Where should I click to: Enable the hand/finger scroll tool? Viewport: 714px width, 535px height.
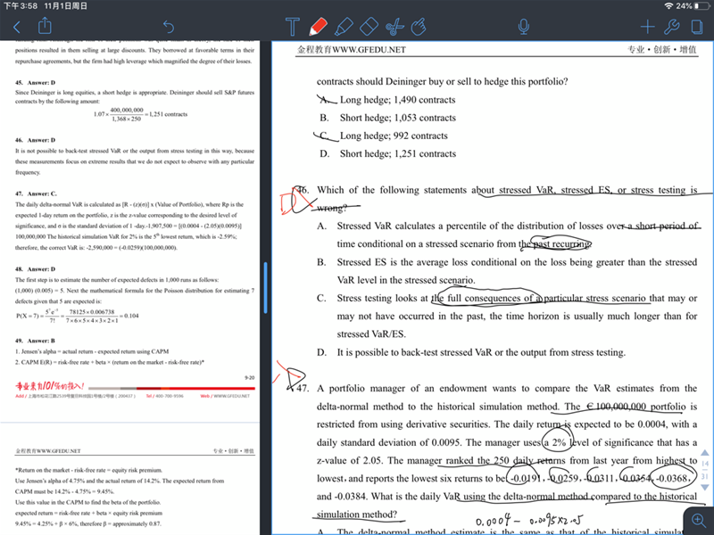click(422, 27)
